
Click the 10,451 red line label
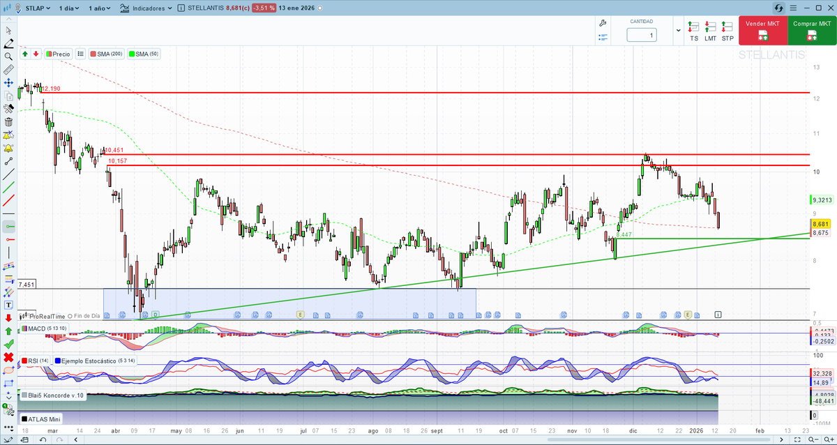[114, 150]
